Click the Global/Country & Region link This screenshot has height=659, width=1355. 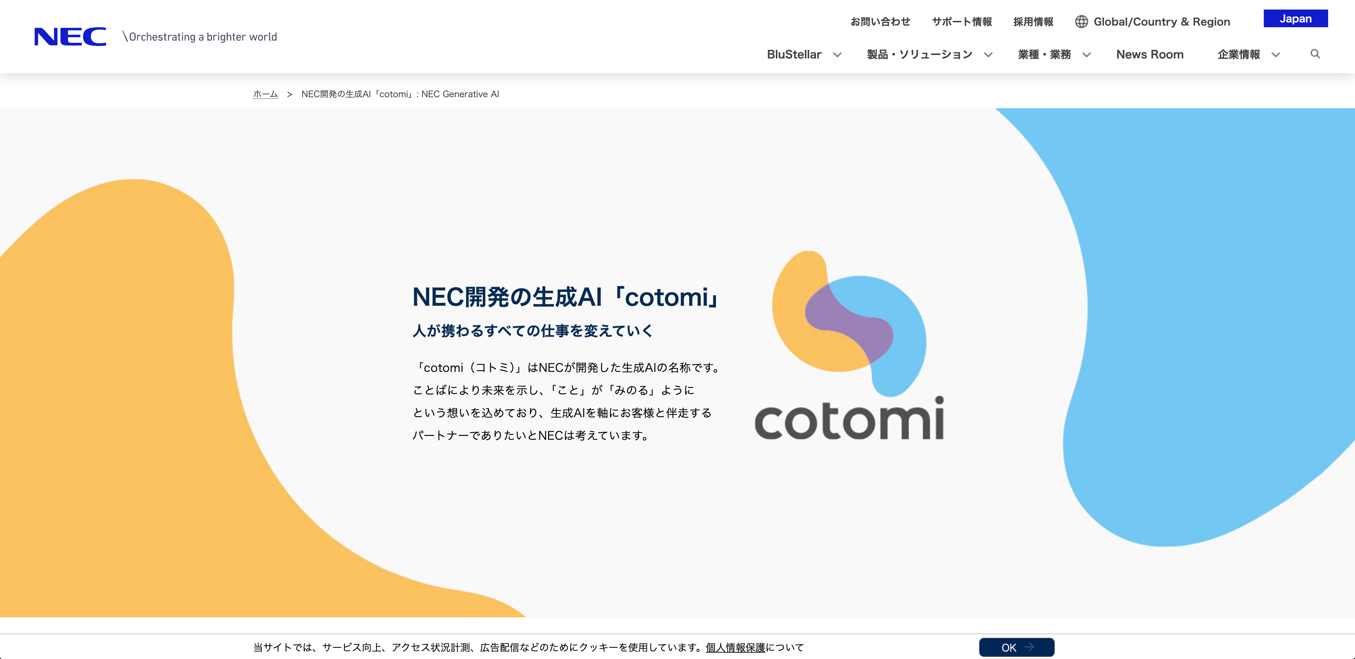(1162, 22)
